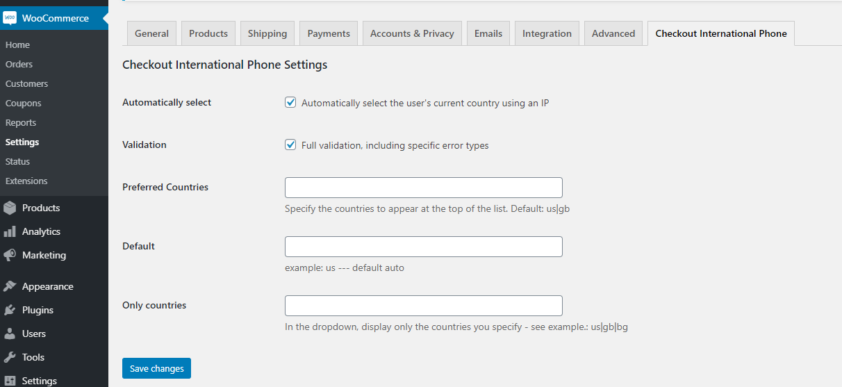Click the Tools wrench icon
Image resolution: width=842 pixels, height=387 pixels.
(x=10, y=357)
